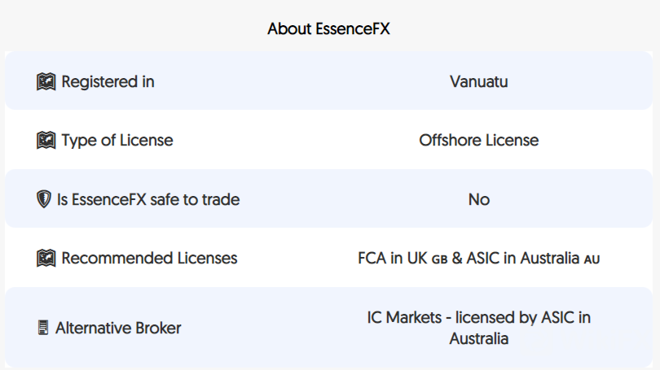Click the document icon beside Alternative Broker
The width and height of the screenshot is (660, 370).
(43, 328)
